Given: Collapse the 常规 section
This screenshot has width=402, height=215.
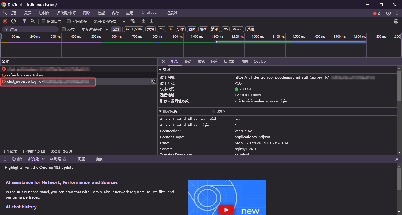Looking at the screenshot, I should 165,70.
